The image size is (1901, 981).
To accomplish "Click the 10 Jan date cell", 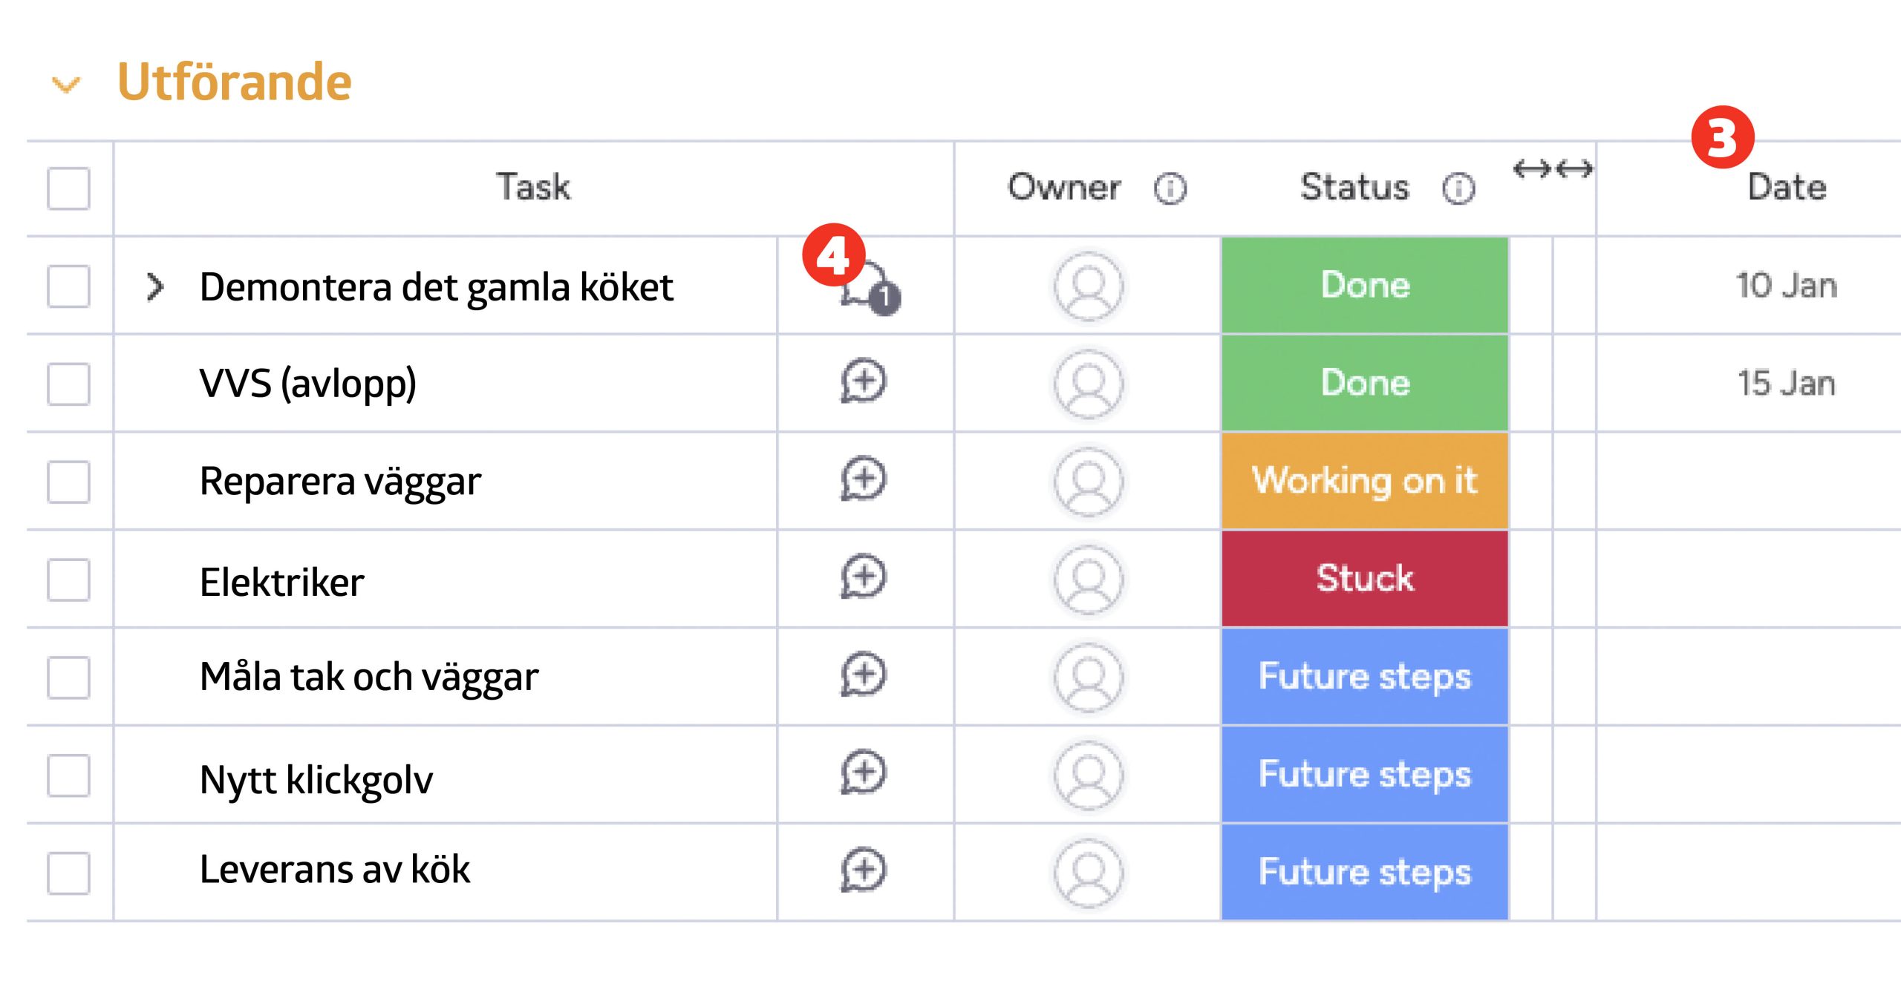I will coord(1786,286).
